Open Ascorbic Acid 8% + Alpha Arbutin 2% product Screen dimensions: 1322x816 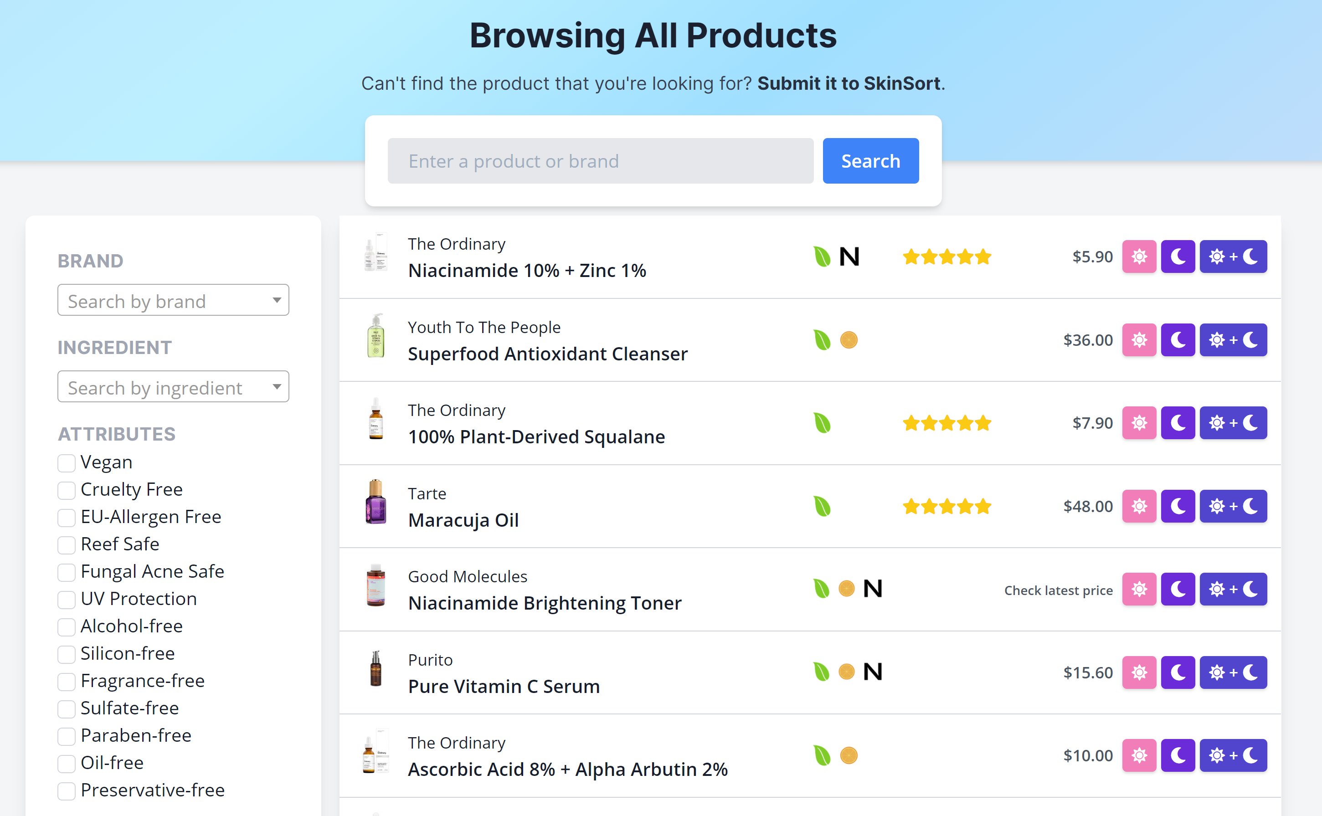click(568, 770)
